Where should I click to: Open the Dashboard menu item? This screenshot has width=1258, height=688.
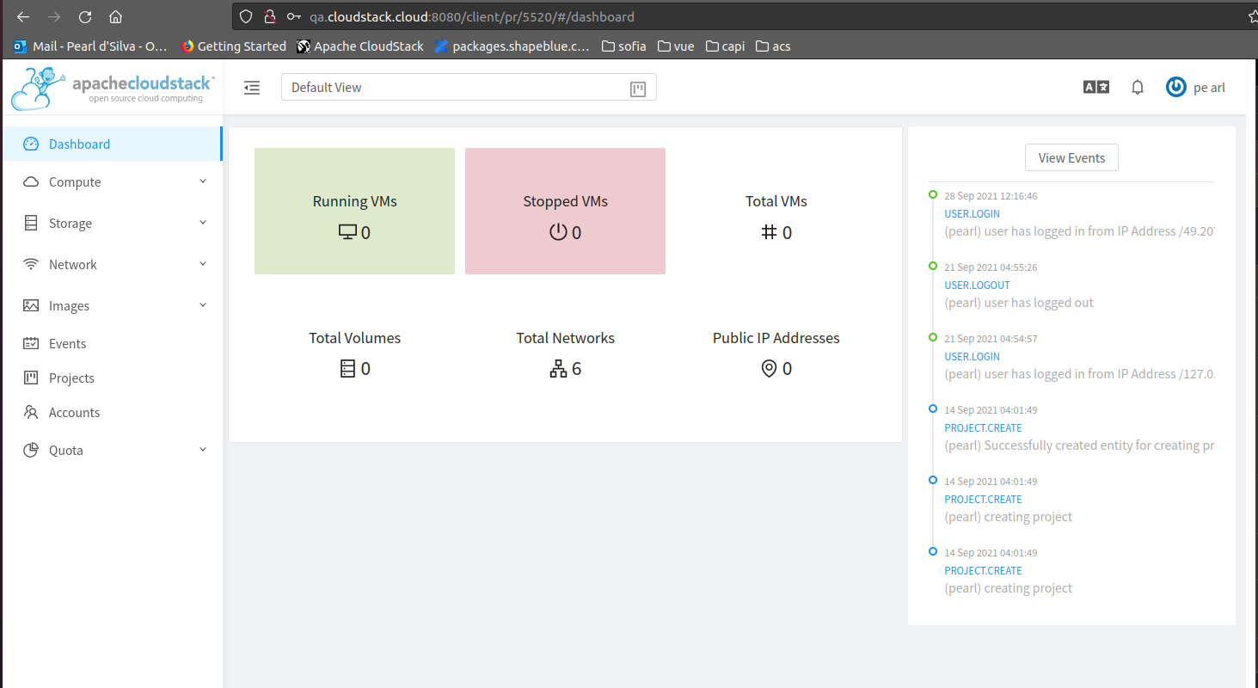coord(111,144)
